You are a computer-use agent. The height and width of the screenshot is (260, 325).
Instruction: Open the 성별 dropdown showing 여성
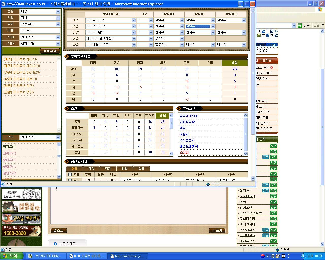click(x=40, y=11)
